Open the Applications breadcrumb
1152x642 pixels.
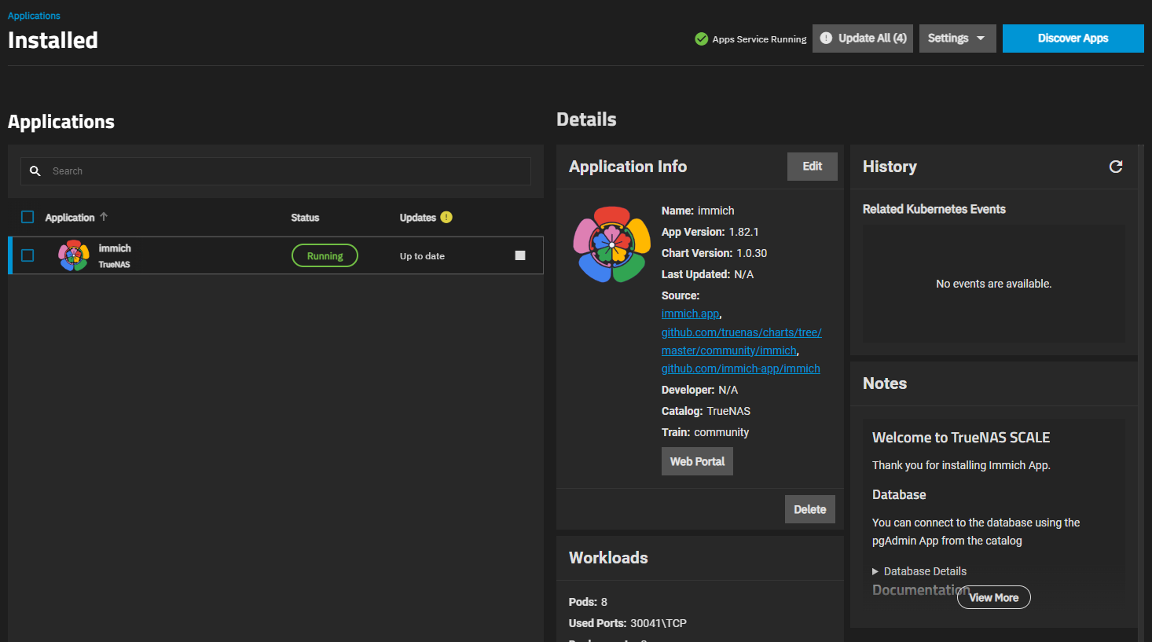point(34,16)
